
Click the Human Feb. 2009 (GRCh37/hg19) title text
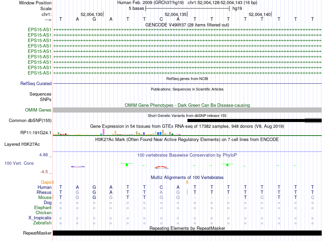click(x=150, y=3)
